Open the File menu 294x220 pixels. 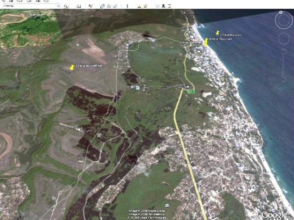tap(4, 1)
